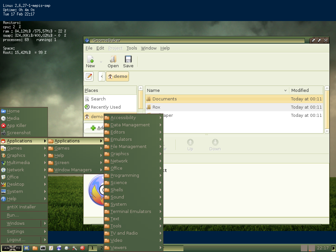This screenshot has height=252, width=336.
Task: Click the Documents folder icon in file list
Action: pyautogui.click(x=149, y=99)
